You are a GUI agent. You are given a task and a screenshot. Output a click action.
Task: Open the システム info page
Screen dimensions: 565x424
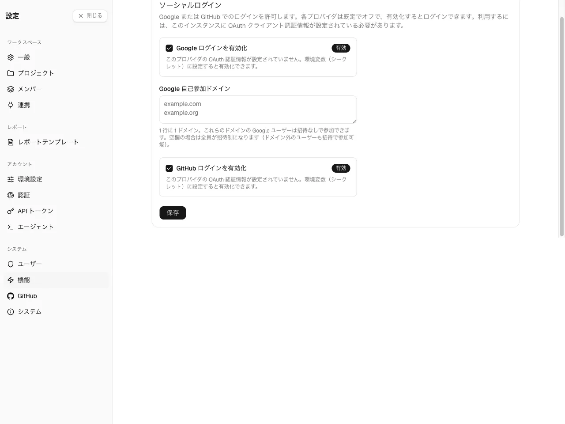pyautogui.click(x=56, y=312)
